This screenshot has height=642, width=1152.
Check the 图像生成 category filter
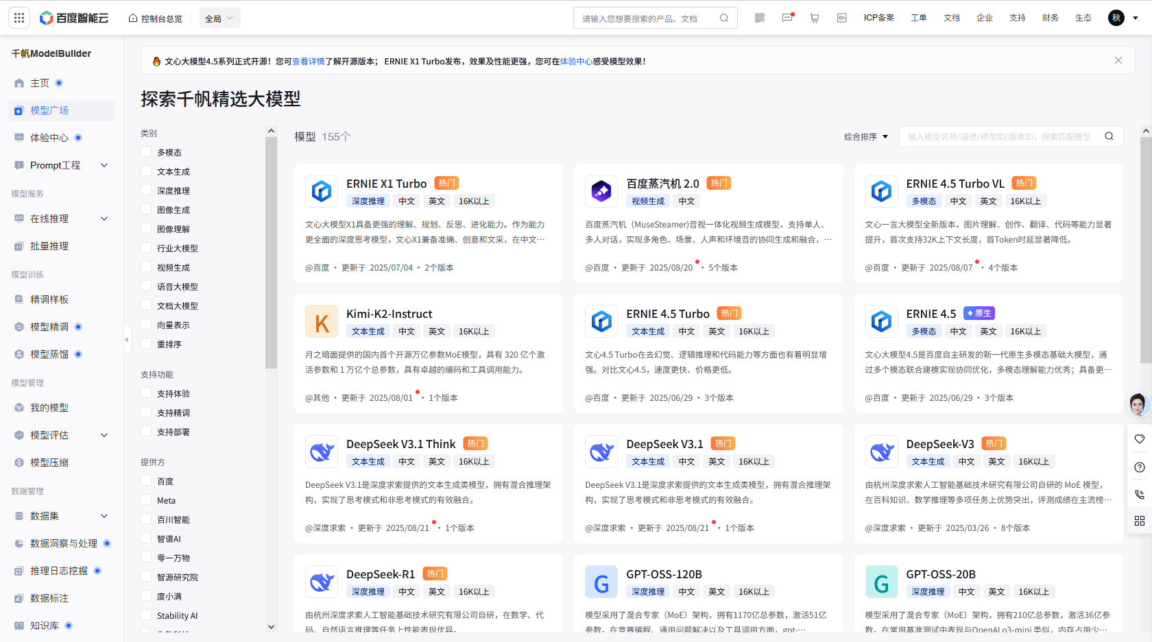pos(146,210)
